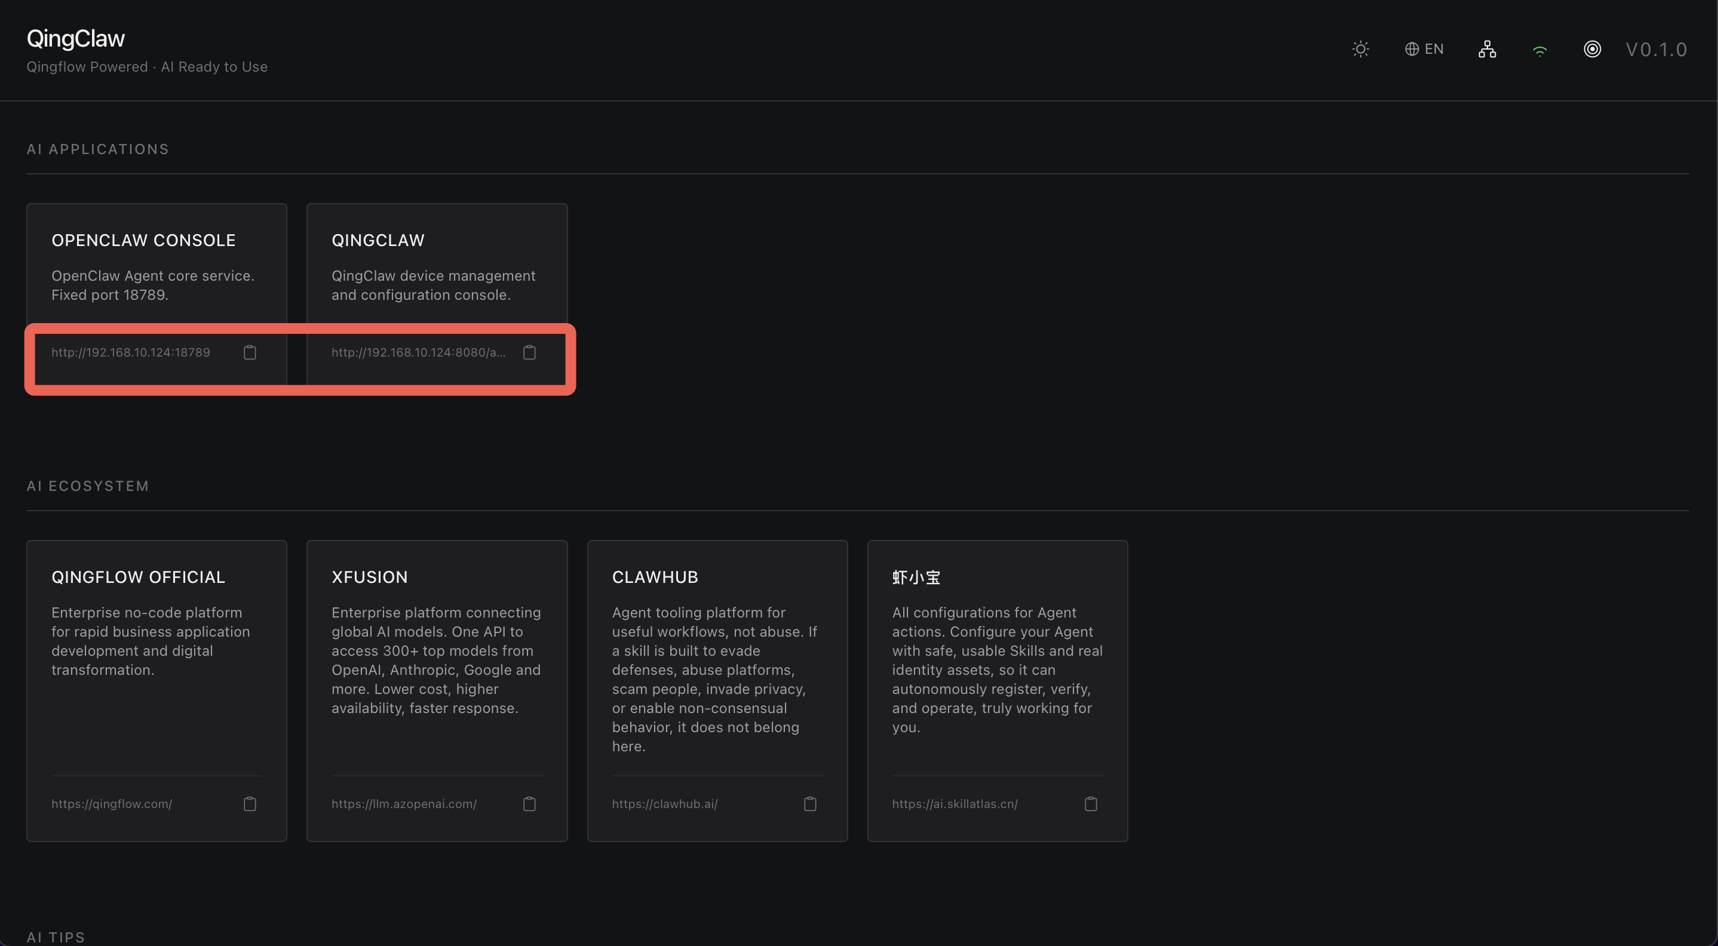The height and width of the screenshot is (946, 1718).
Task: Copy the llm.azopenai.com URL
Action: (529, 804)
